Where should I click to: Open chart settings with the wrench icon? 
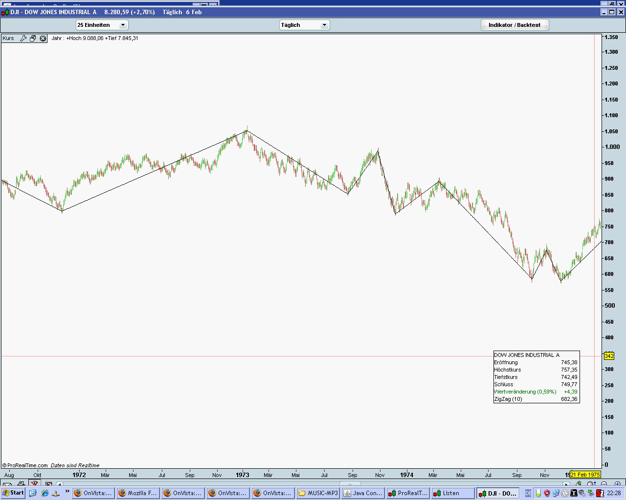(x=23, y=38)
